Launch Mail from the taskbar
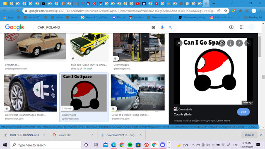The height and width of the screenshot is (149, 265). [x=106, y=145]
